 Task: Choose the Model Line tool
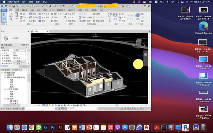[69, 17]
